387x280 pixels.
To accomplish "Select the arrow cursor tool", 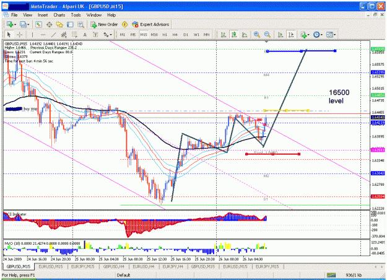I will click(x=9, y=35).
